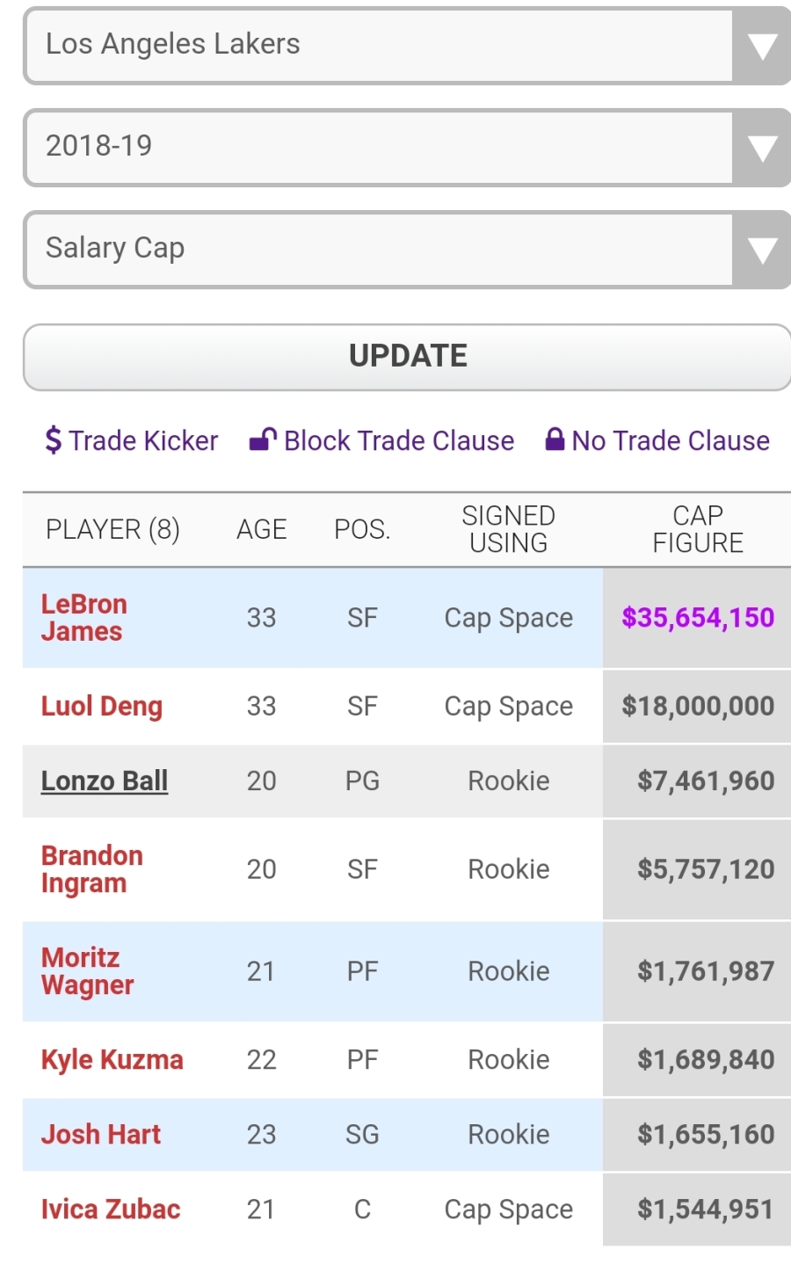Click Ivica Zubac's name link

tap(111, 1210)
